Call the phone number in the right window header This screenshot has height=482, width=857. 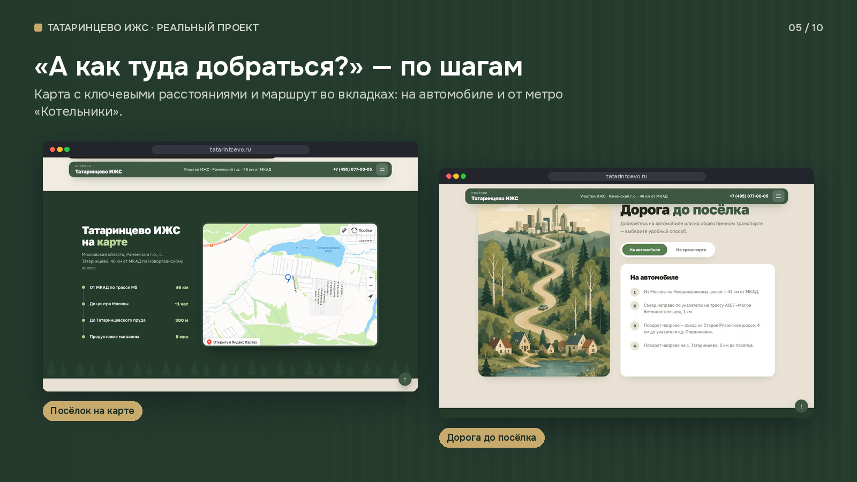pyautogui.click(x=749, y=196)
